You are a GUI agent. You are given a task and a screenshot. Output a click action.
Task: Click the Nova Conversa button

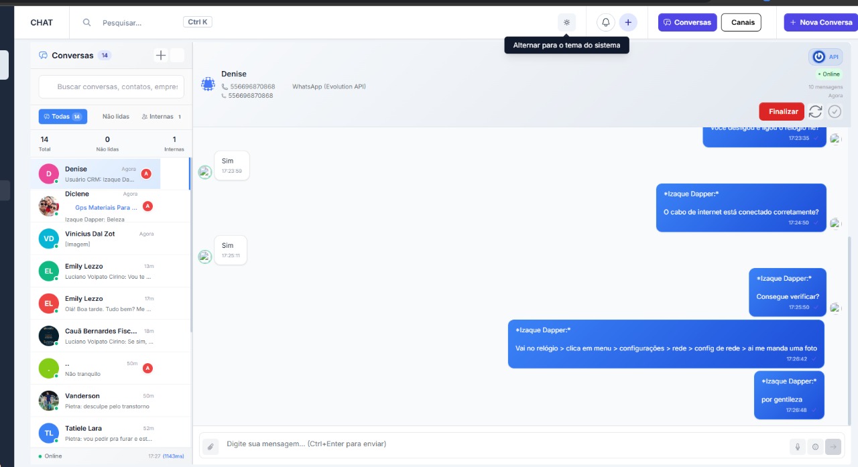[820, 22]
